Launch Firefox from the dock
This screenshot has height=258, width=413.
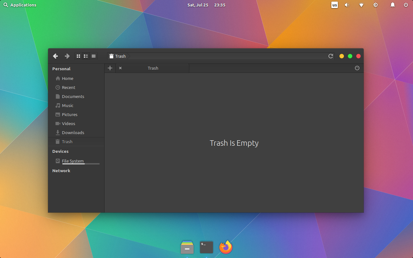pos(226,247)
